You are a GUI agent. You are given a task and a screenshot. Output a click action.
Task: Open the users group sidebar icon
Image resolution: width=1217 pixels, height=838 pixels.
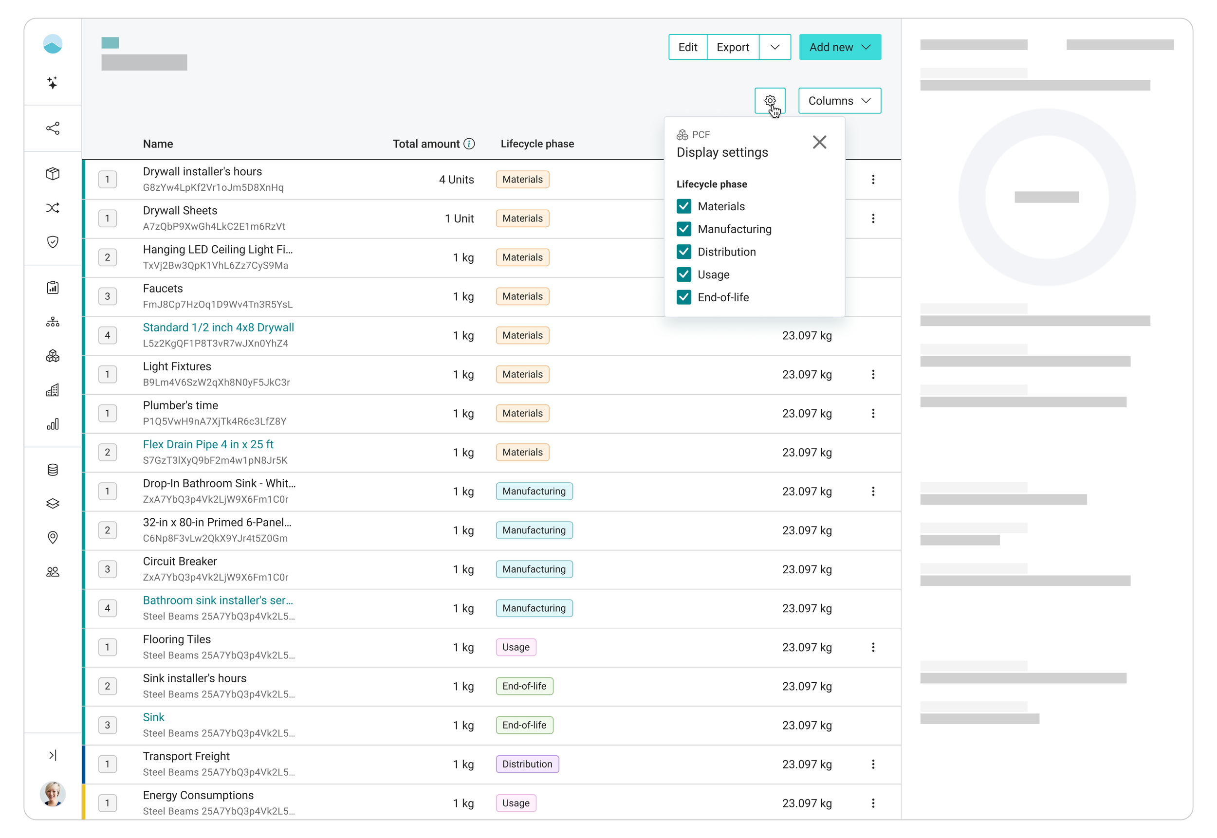53,572
